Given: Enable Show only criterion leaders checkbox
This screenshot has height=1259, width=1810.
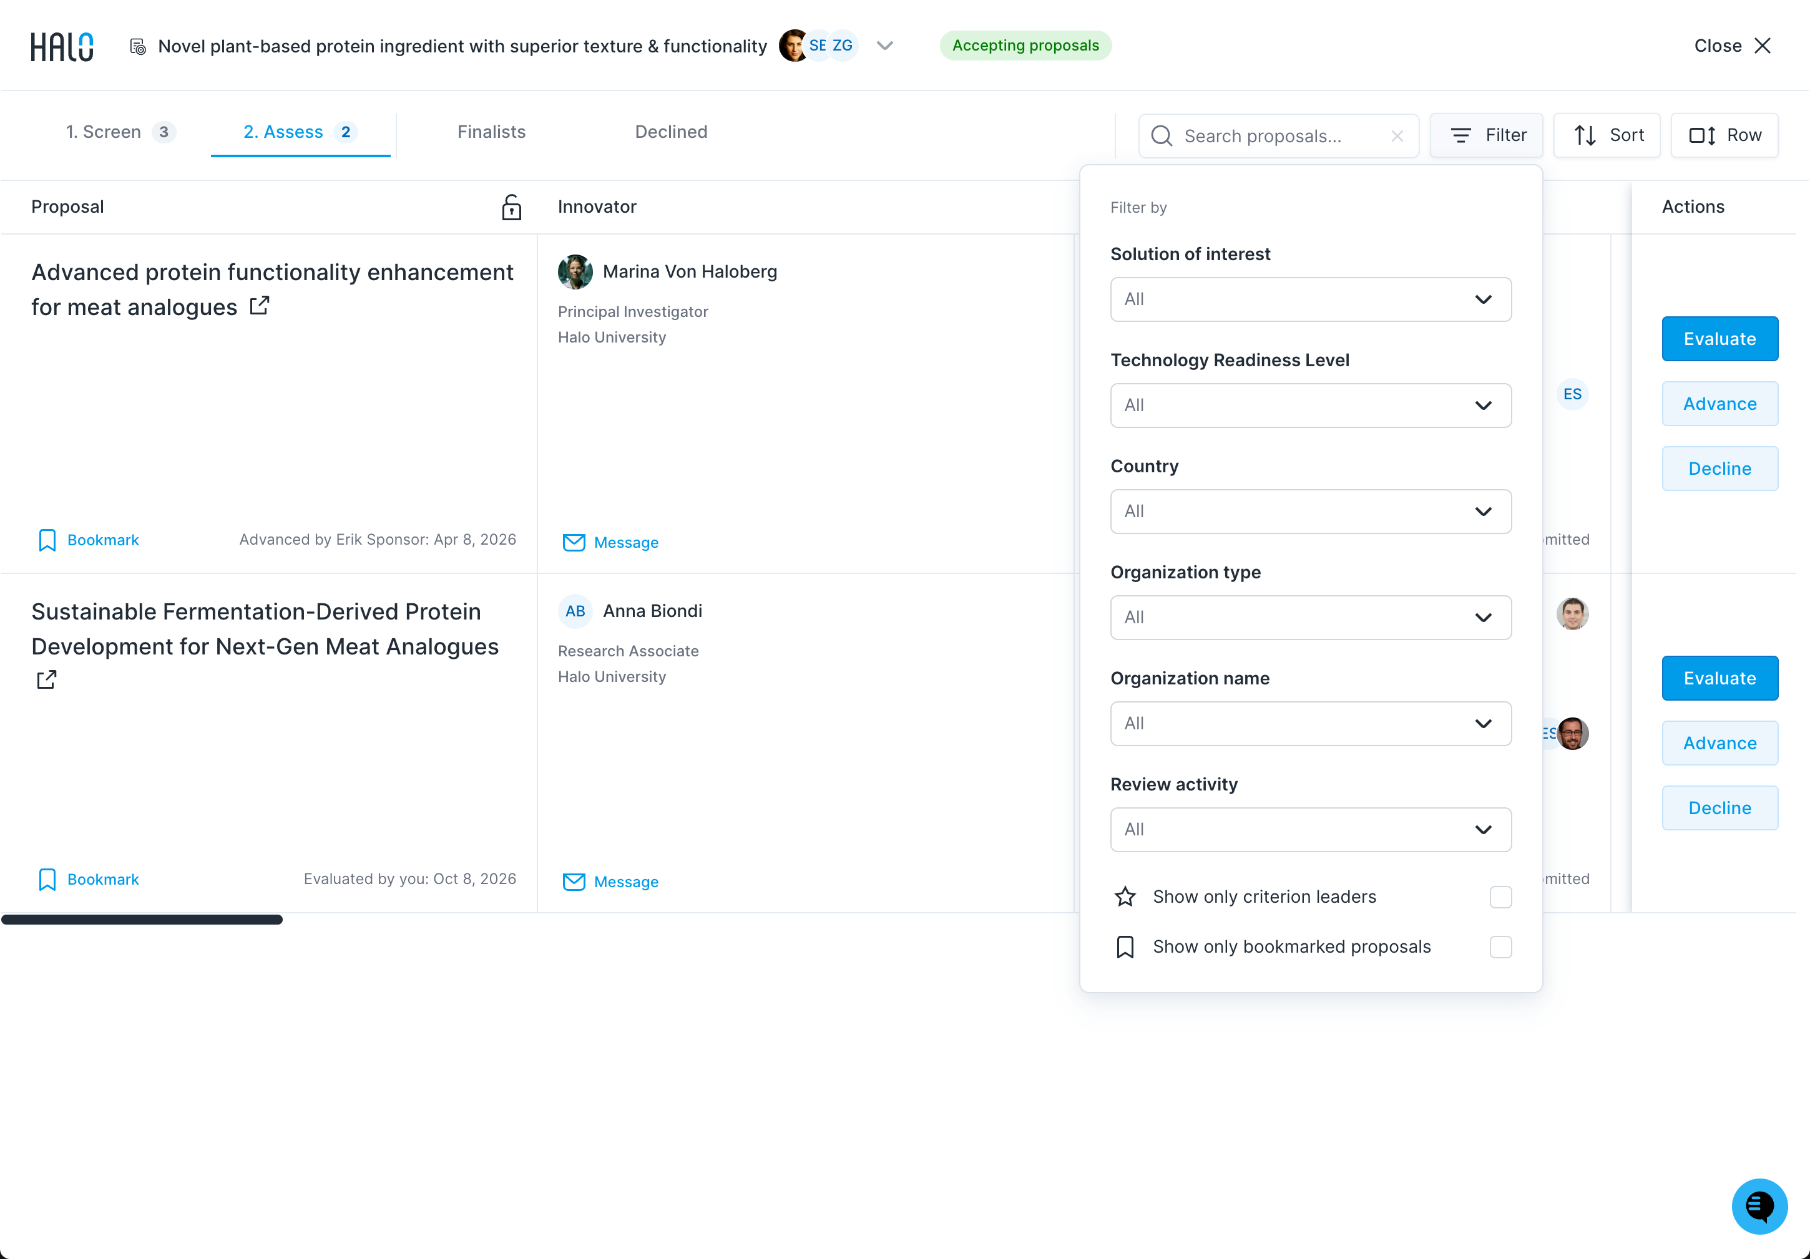Looking at the screenshot, I should (1500, 897).
